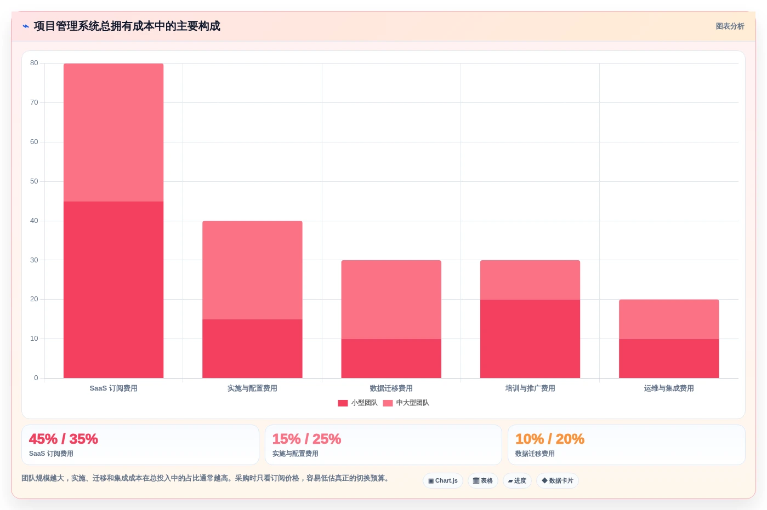Click the y-axis tick label 80
The image size is (767, 510).
(x=34, y=63)
